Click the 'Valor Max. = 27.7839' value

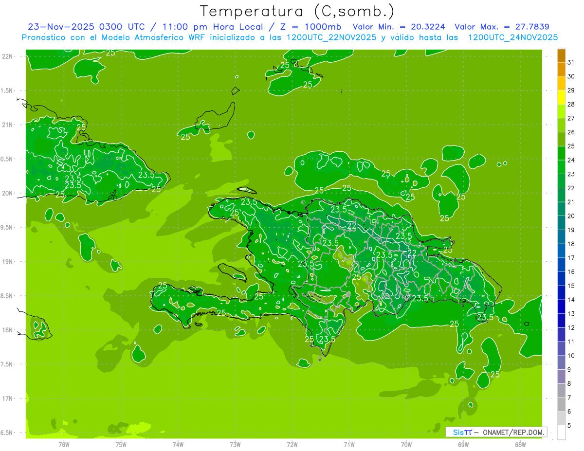502,27
